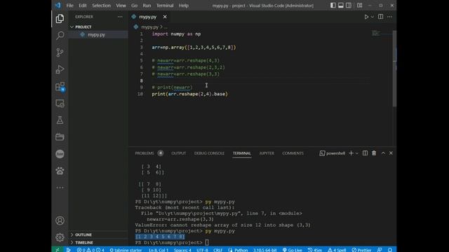Close the mypy.py editor tab
This screenshot has width=449, height=252.
point(165,17)
